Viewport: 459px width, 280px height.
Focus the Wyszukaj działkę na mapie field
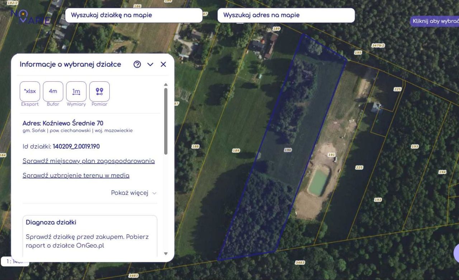[x=134, y=15]
